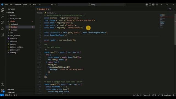Show more menu items ellipsis

tap(40, 4)
